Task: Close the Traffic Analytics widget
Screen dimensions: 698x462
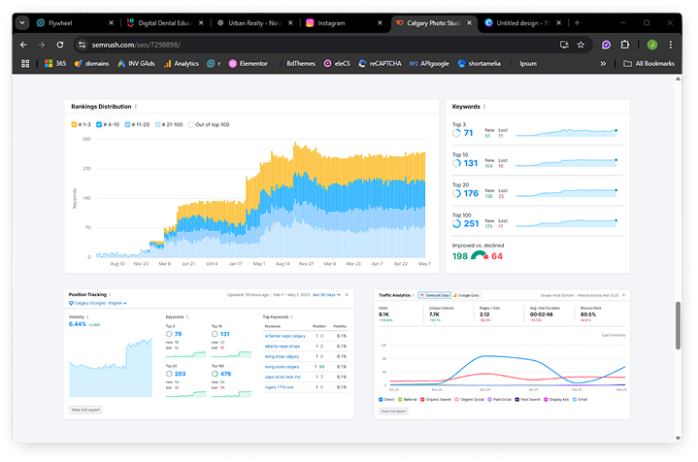Action: tap(623, 295)
